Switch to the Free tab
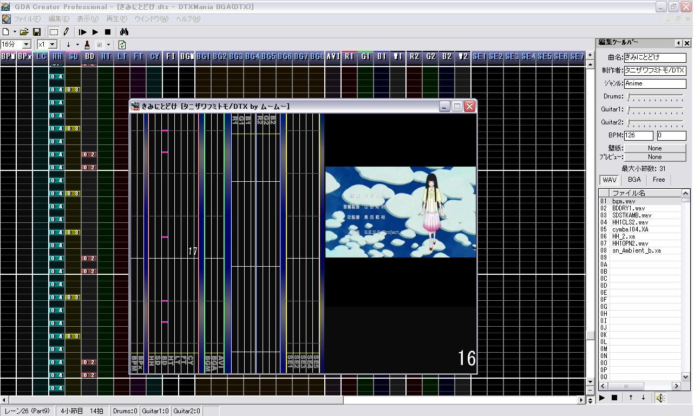Image resolution: width=694 pixels, height=416 pixels. tap(659, 180)
